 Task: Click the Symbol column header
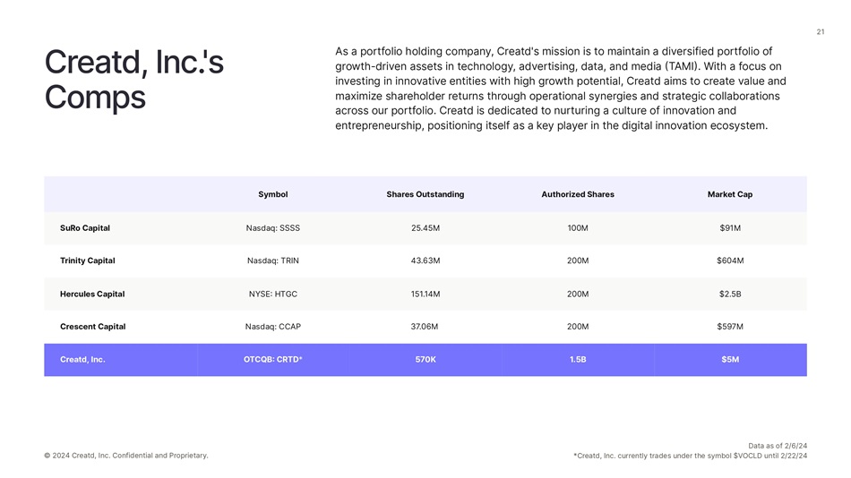point(273,194)
